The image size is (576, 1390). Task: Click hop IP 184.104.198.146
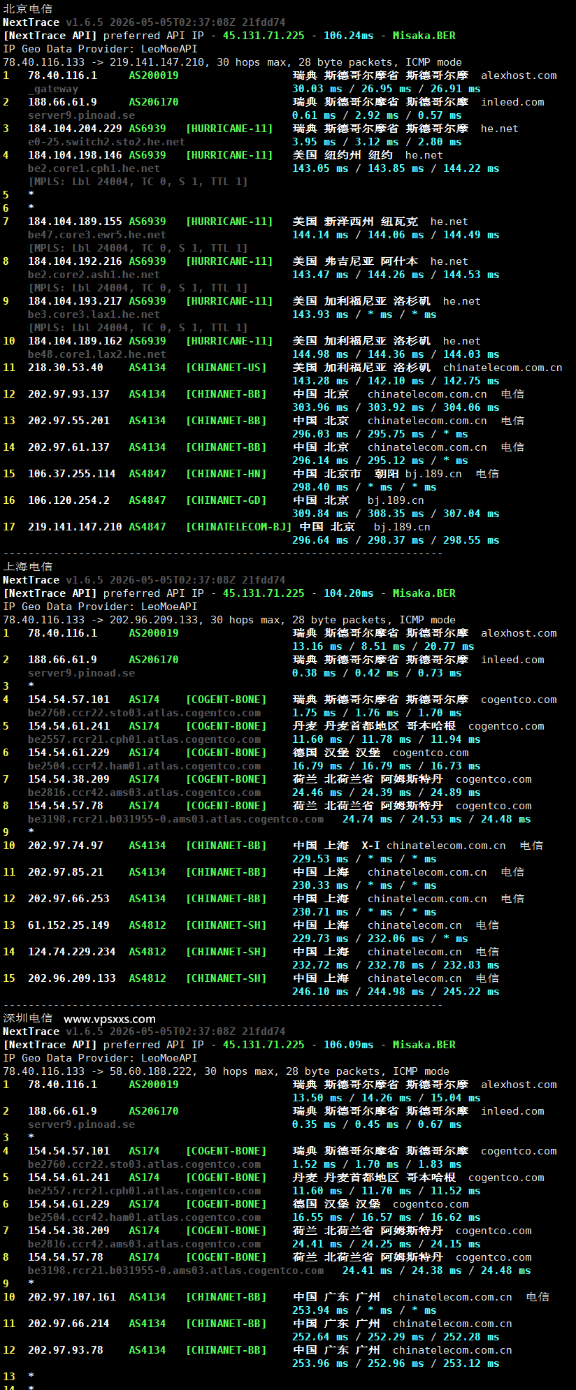pyautogui.click(x=75, y=155)
